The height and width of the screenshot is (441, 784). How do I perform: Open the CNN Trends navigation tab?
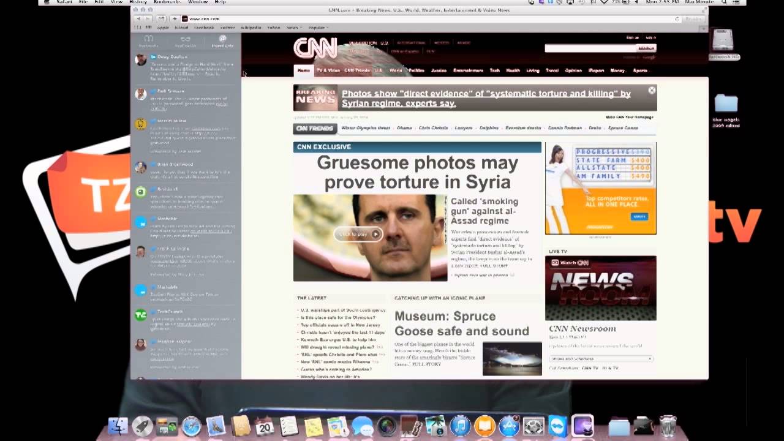(x=356, y=70)
